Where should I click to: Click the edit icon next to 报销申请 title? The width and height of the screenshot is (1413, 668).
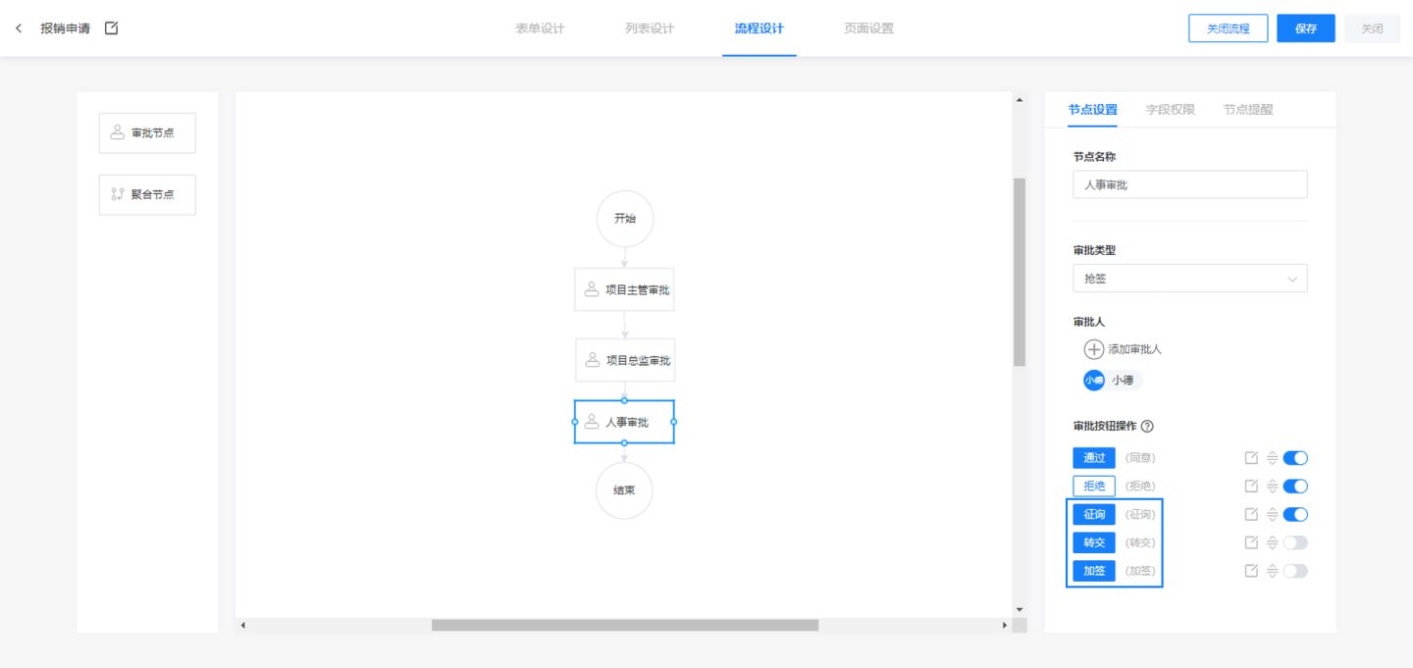(111, 28)
